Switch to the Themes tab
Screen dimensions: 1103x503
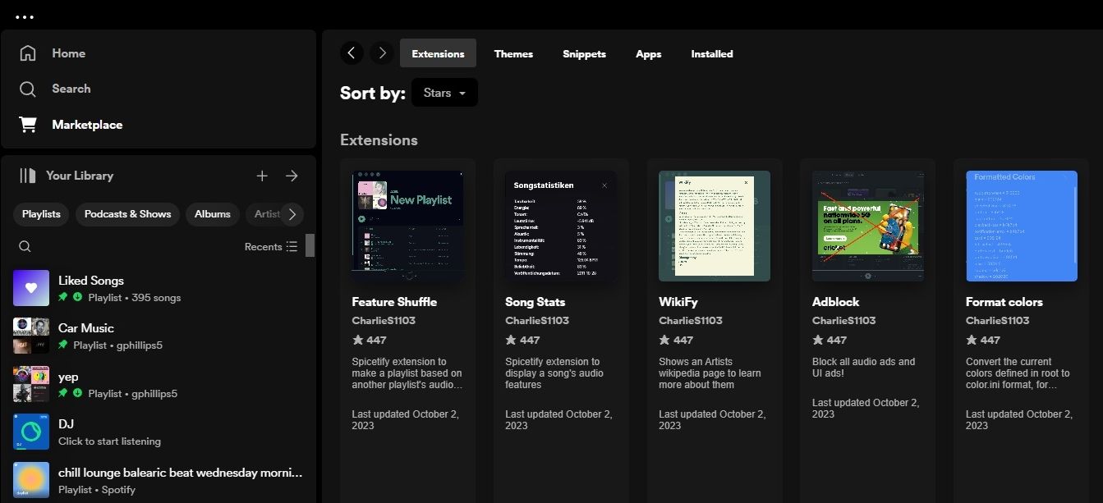(x=513, y=53)
